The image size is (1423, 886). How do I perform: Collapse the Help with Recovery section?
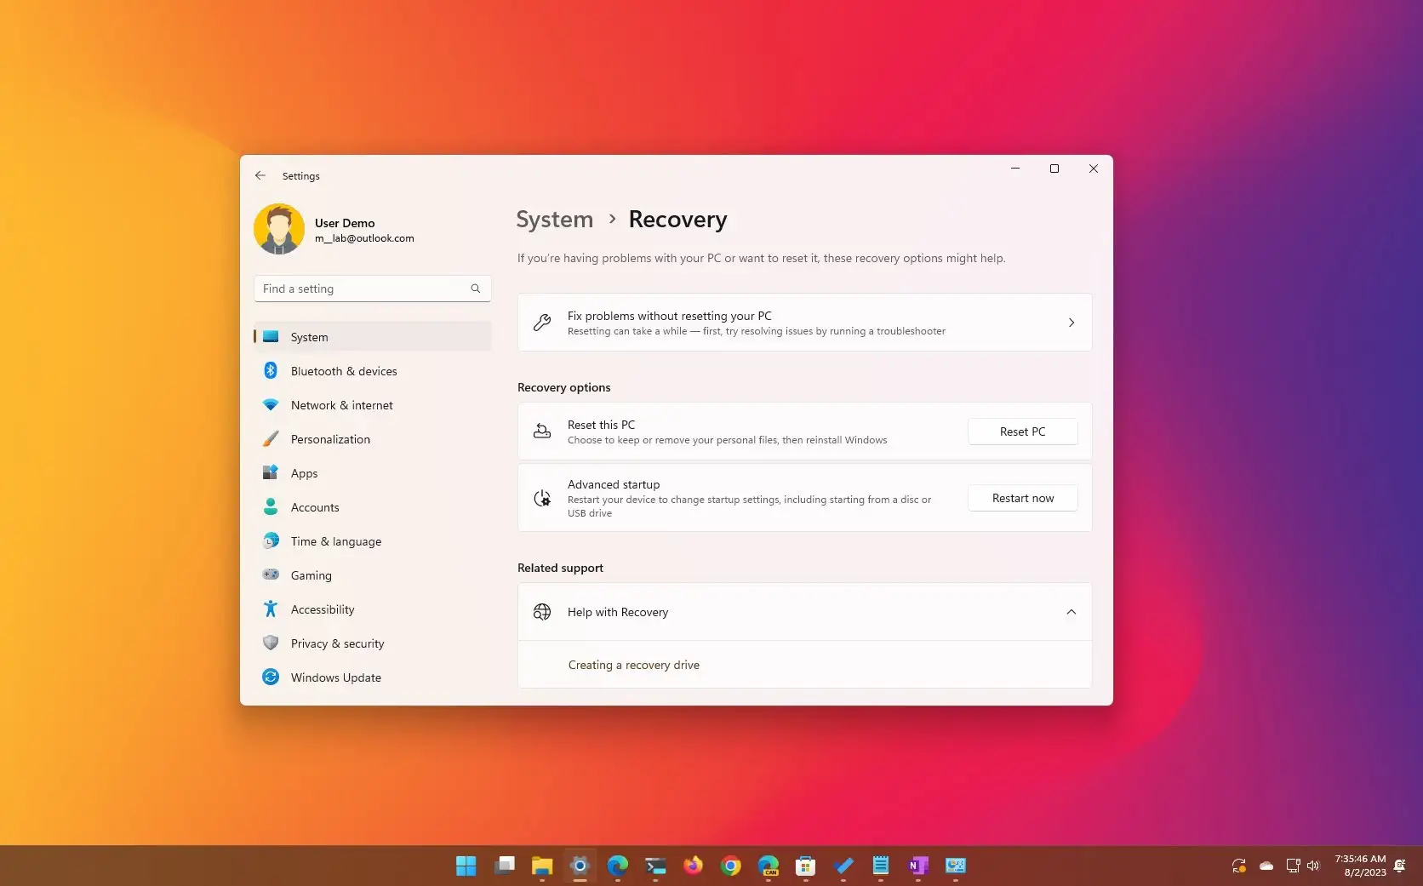point(1071,612)
